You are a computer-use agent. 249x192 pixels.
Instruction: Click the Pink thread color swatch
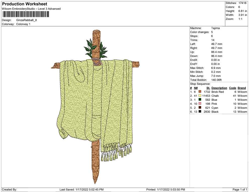[200, 104]
